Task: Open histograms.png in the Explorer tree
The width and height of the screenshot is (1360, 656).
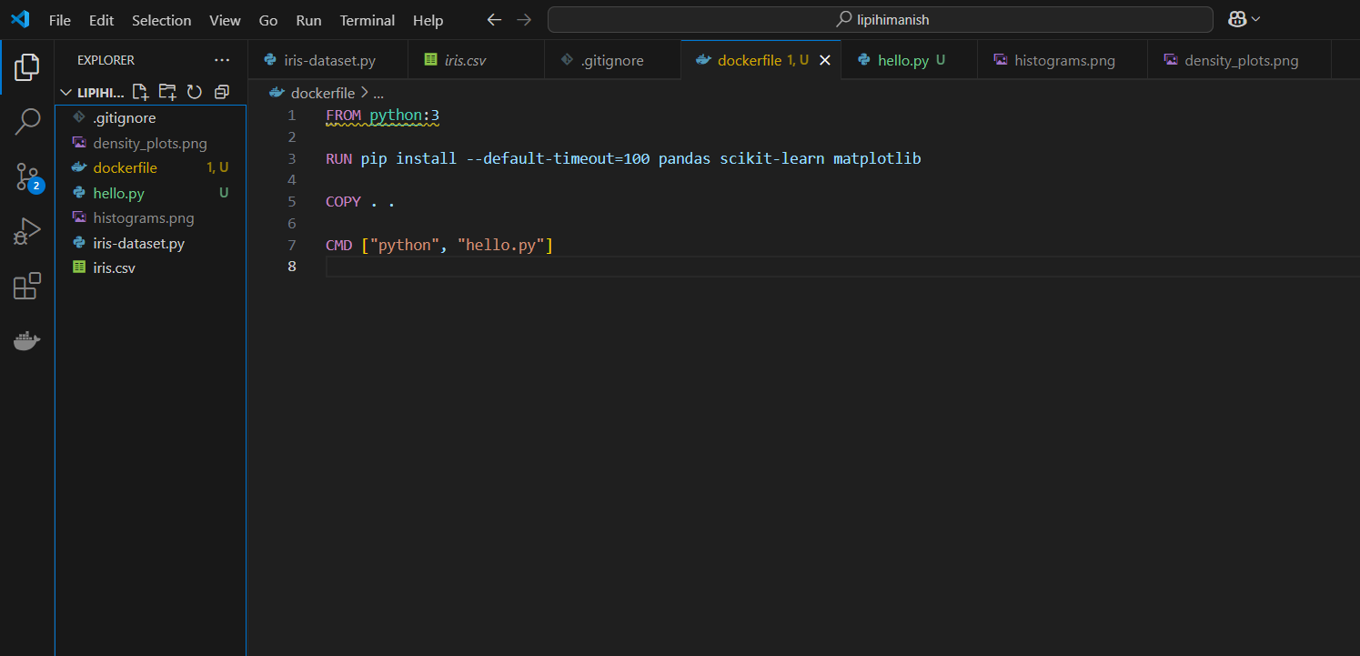Action: pos(150,218)
